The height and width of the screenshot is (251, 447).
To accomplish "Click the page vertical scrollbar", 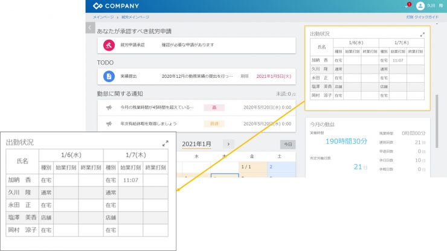I will [437, 121].
